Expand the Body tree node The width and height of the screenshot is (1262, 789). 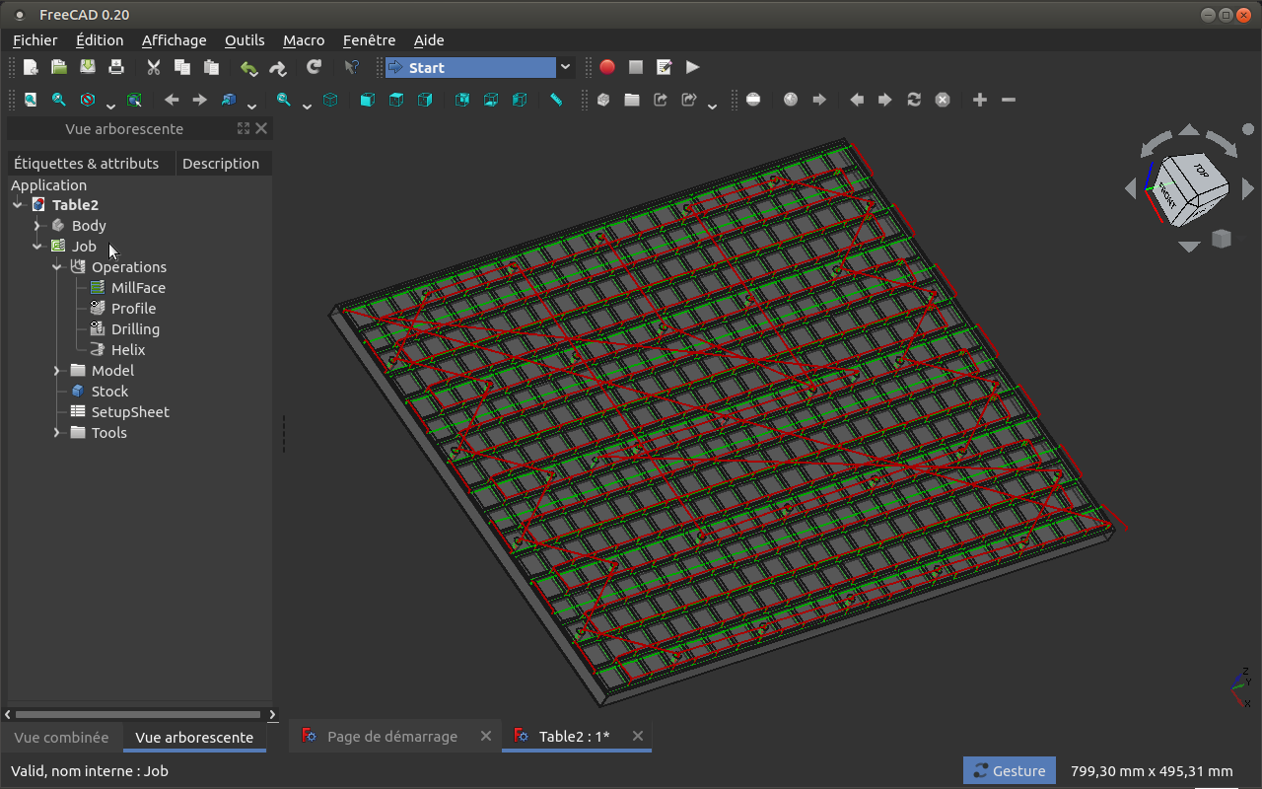(x=37, y=226)
